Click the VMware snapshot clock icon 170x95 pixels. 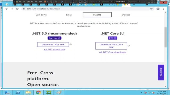click(56, 2)
